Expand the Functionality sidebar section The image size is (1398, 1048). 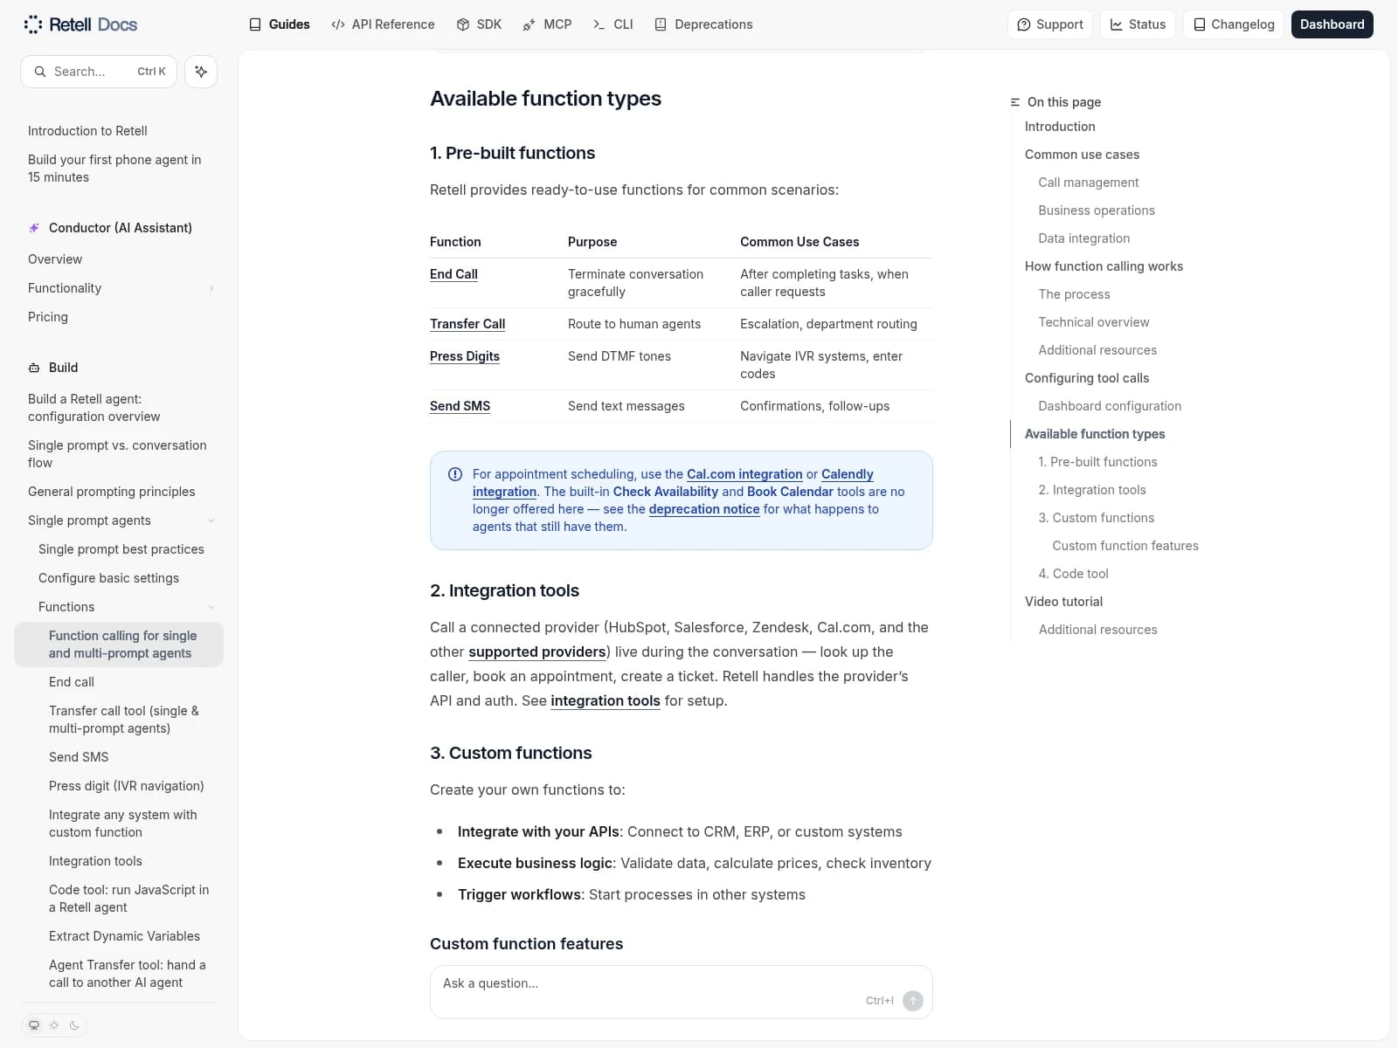[121, 288]
